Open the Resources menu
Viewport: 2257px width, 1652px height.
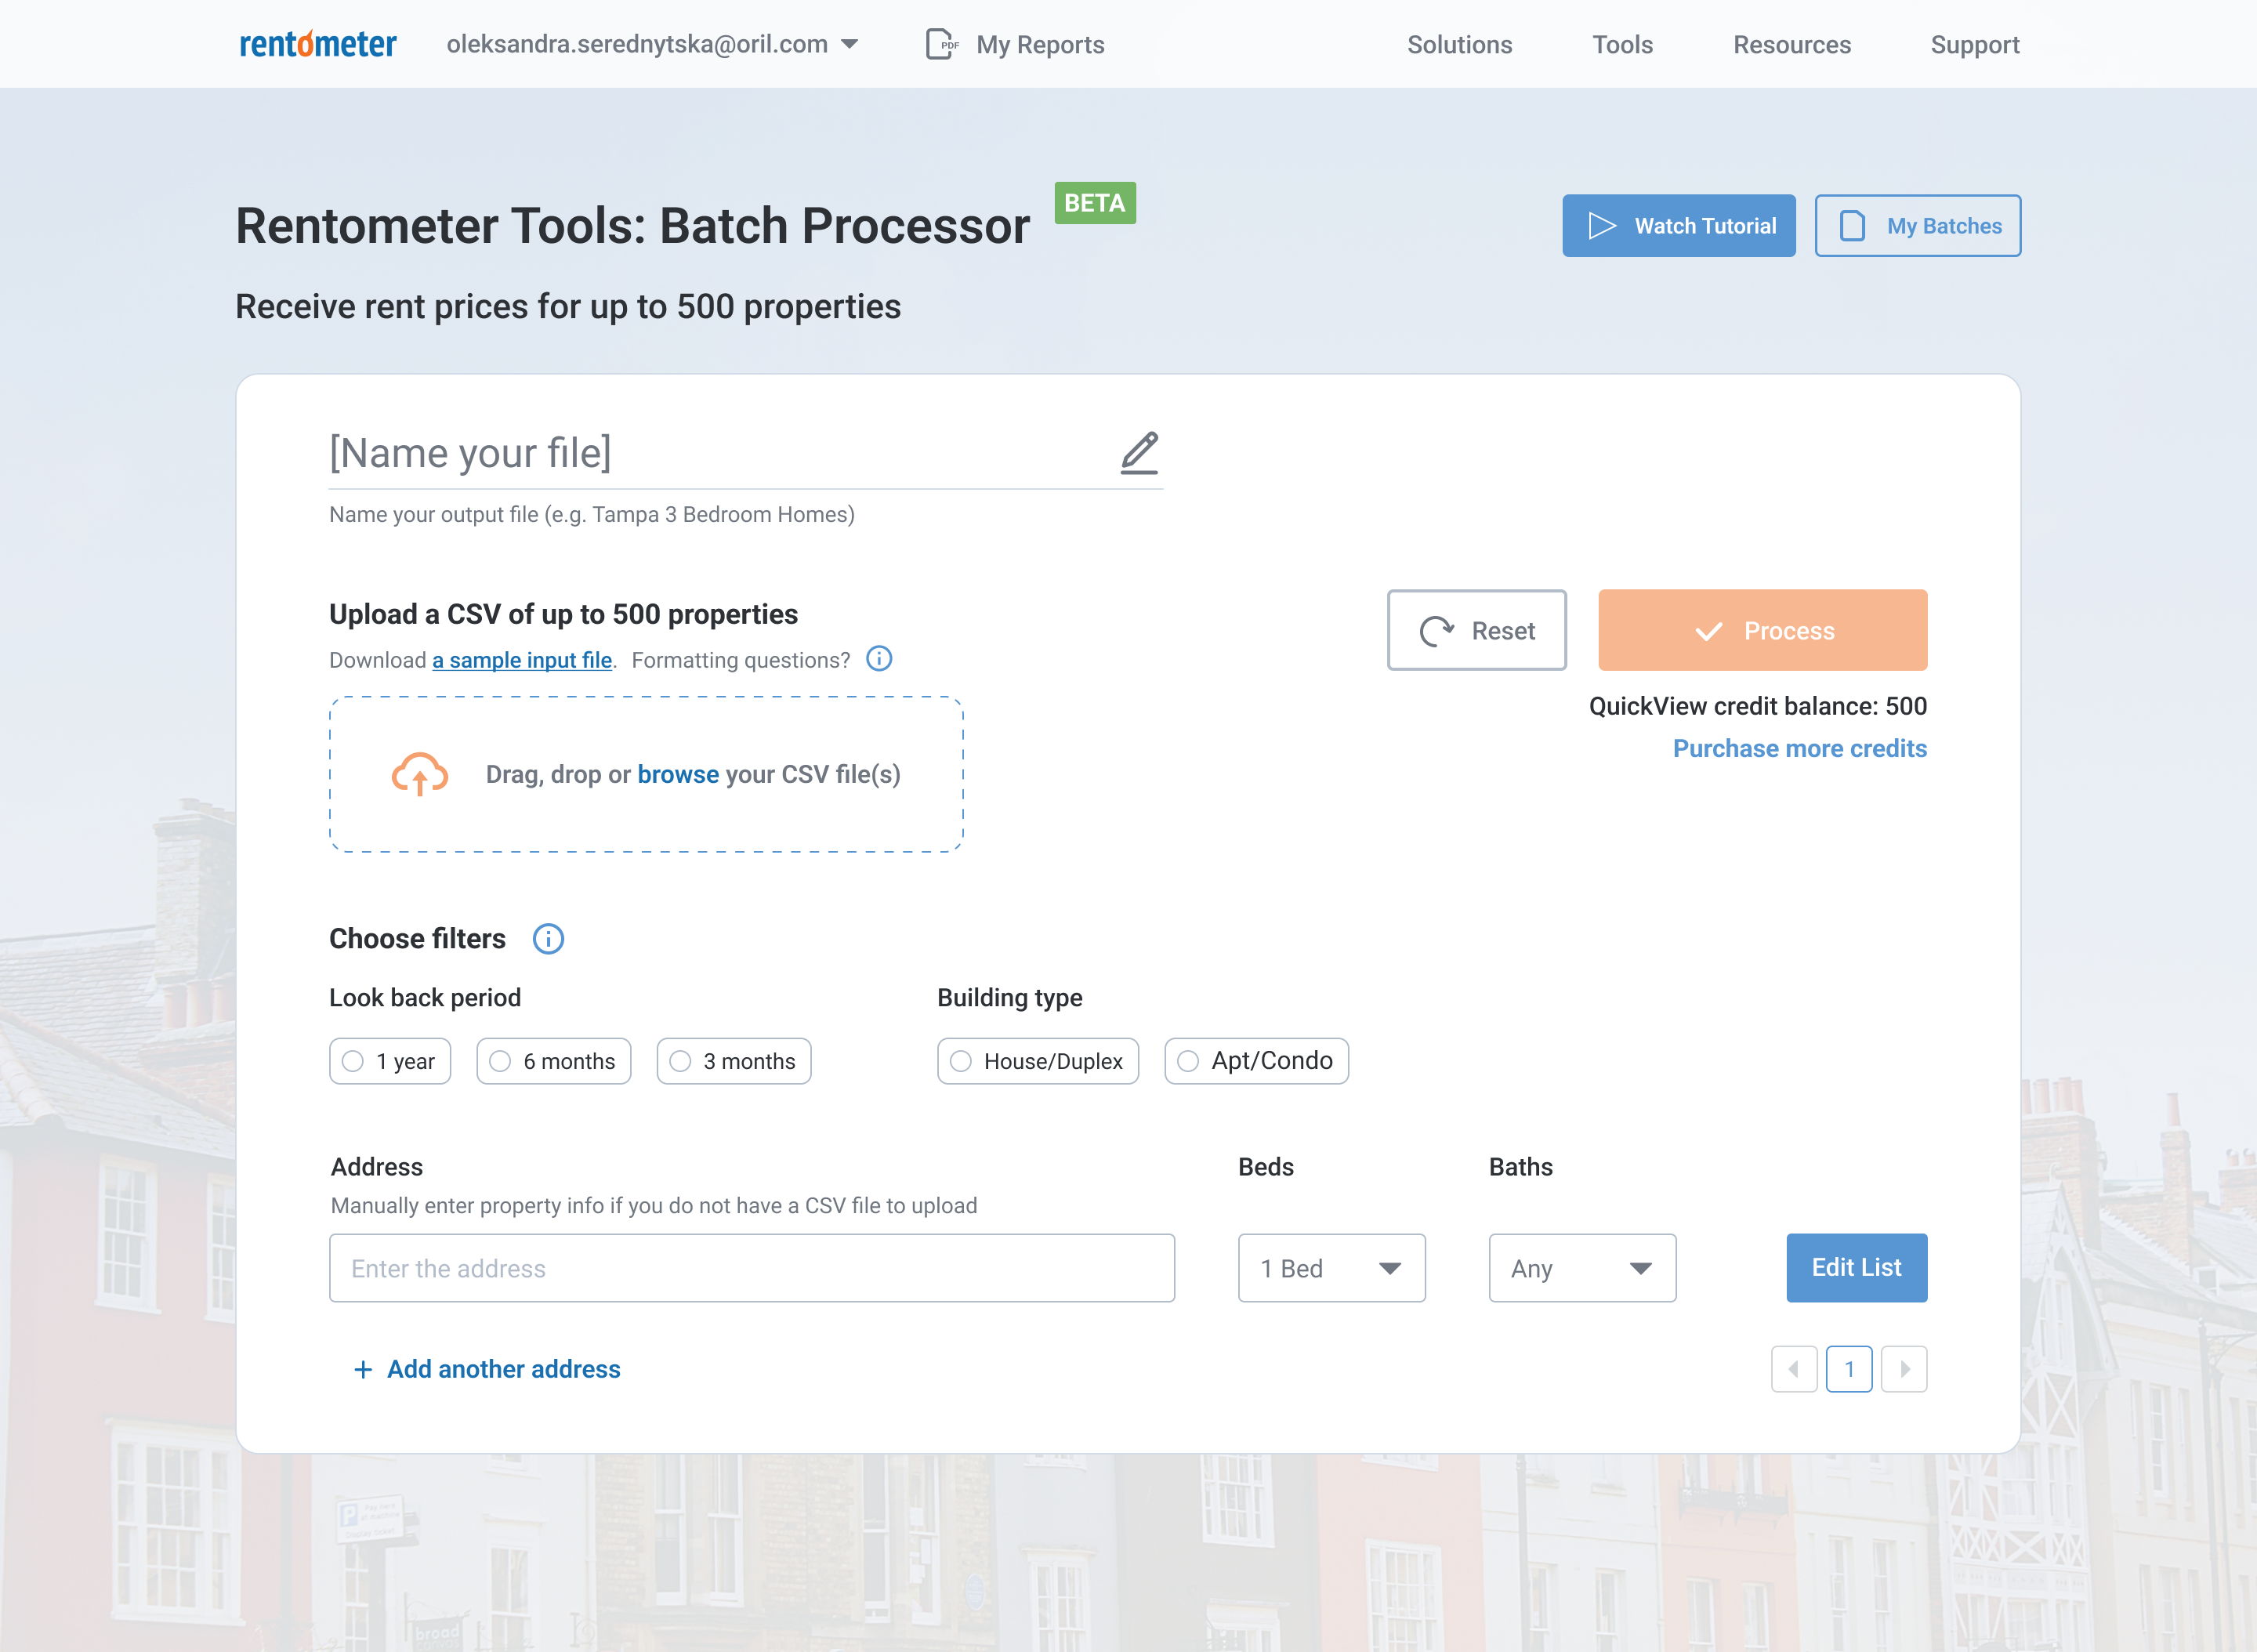pos(1792,44)
